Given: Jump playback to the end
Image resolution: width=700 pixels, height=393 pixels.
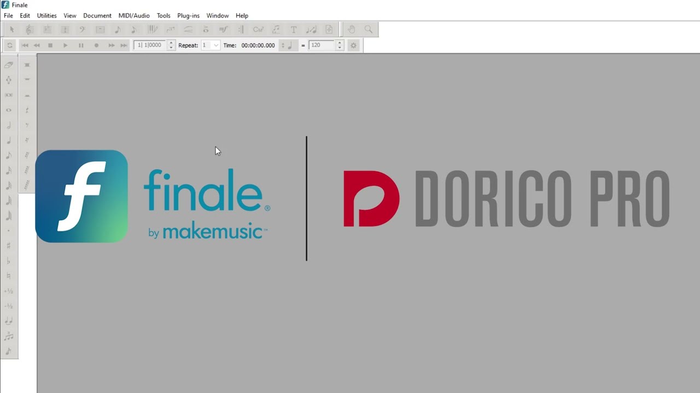Looking at the screenshot, I should pos(124,45).
